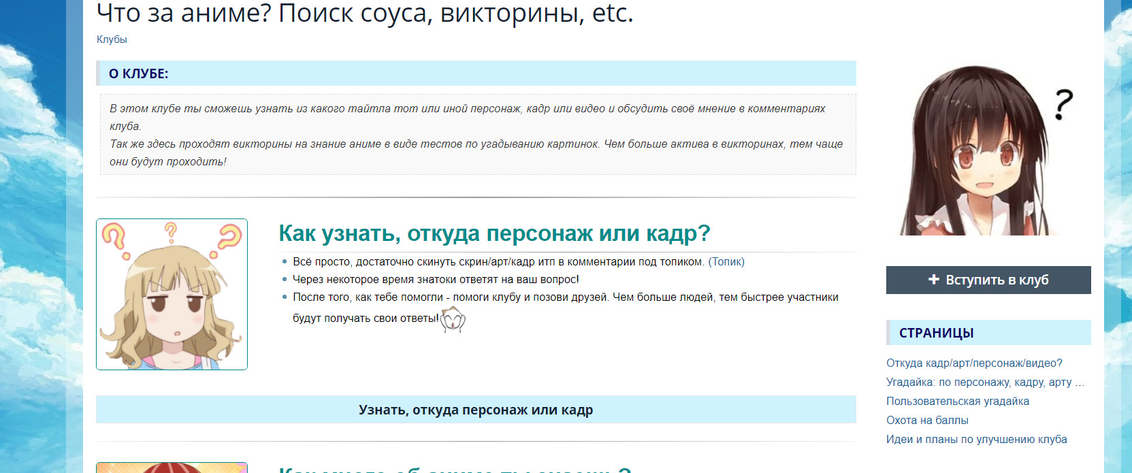This screenshot has height=473, width=1132.
Task: Go to 'Пользовательская угадайка' page
Action: coord(957,402)
